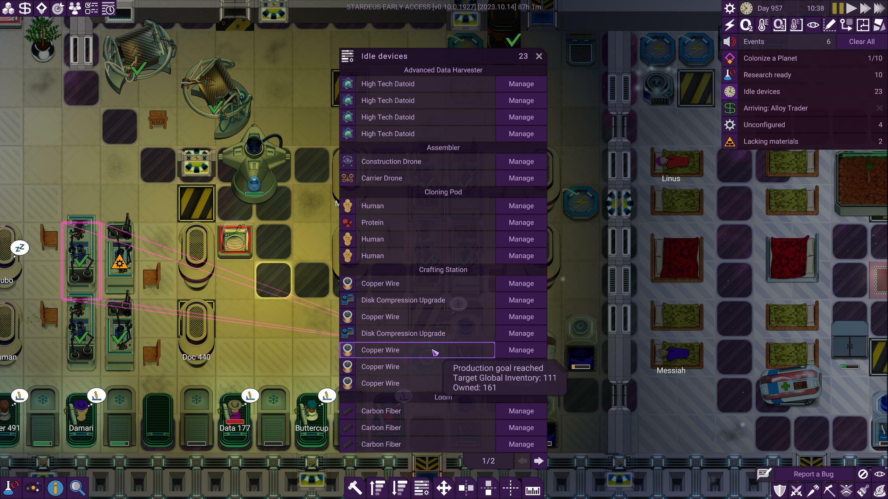
Task: Click the shield/defense icon in toolbar
Action: point(783,490)
